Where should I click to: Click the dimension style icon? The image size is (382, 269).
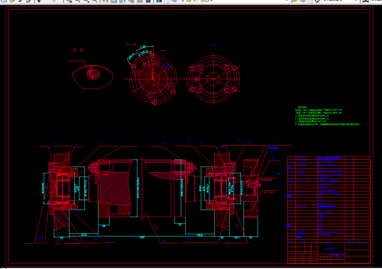[366, 1]
